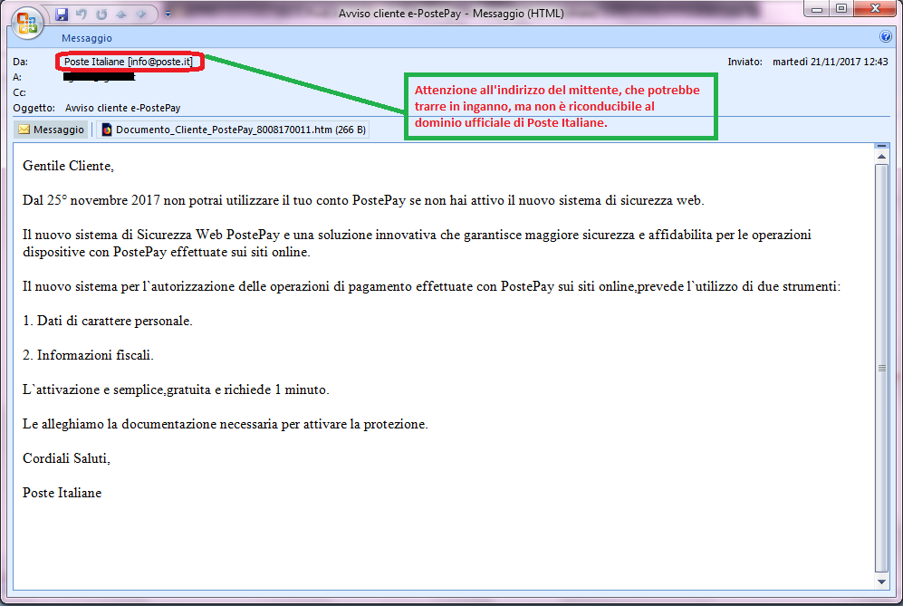Image resolution: width=903 pixels, height=606 pixels.
Task: Maximize the message window
Action: coord(841,9)
